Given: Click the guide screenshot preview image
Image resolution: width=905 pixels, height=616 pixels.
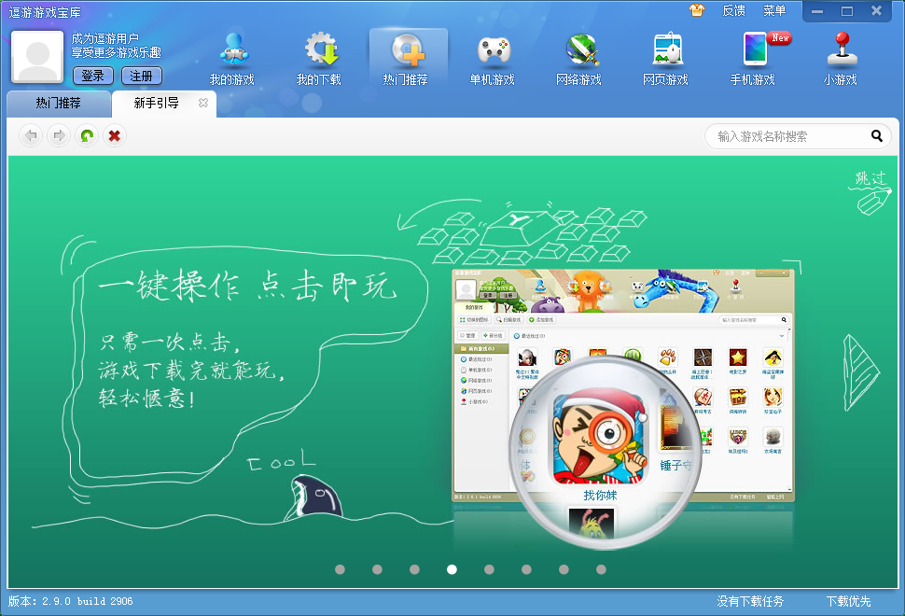Looking at the screenshot, I should click(622, 385).
